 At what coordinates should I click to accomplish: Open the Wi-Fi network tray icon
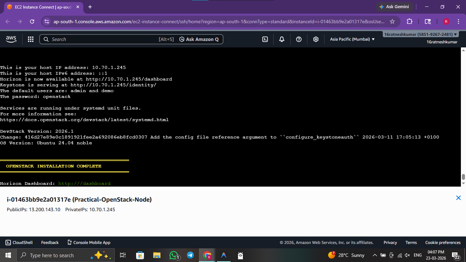(x=399, y=255)
